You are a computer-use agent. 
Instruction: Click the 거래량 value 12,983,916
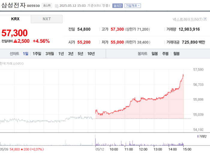(x=189, y=29)
